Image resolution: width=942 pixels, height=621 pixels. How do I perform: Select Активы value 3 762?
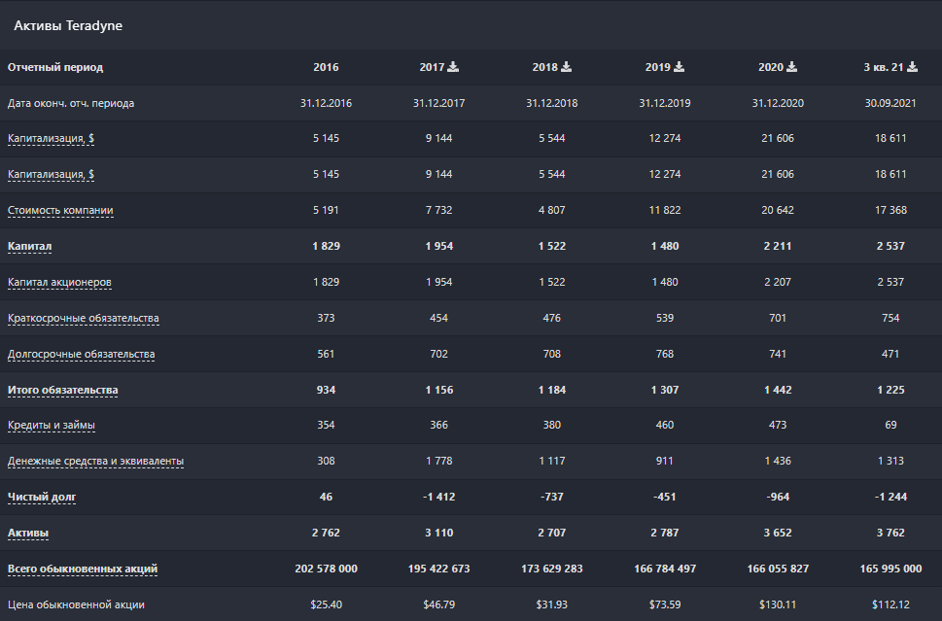click(890, 534)
